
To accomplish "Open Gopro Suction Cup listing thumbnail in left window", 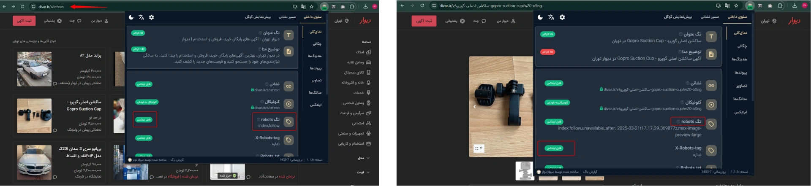I will pyautogui.click(x=34, y=116).
